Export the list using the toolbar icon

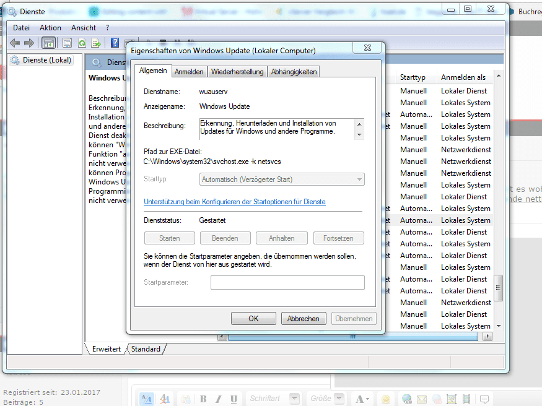(x=96, y=43)
